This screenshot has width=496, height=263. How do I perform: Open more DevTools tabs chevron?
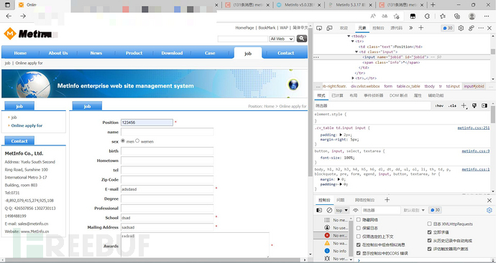click(410, 28)
